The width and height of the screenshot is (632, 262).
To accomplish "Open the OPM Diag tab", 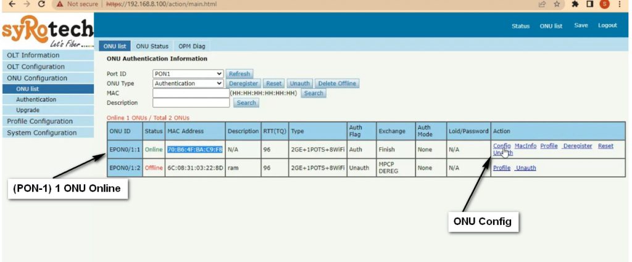I will pos(192,46).
